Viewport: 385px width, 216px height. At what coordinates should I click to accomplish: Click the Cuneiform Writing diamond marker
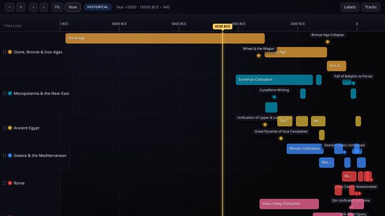point(274,97)
